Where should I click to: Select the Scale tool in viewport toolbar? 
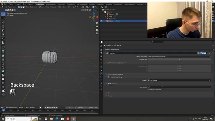(3, 30)
